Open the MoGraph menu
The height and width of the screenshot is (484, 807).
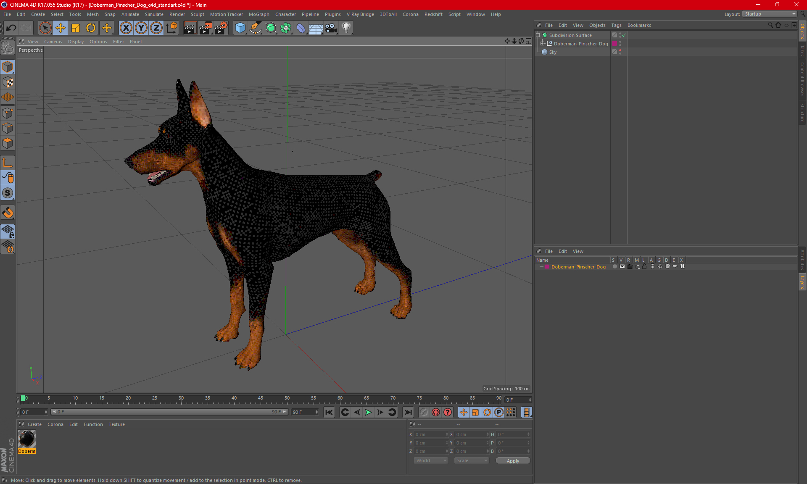click(x=258, y=14)
